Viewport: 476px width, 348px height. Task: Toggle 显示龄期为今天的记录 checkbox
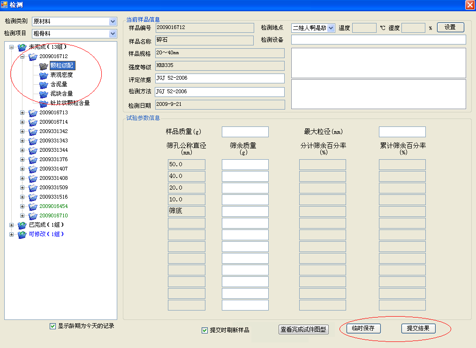click(53, 326)
